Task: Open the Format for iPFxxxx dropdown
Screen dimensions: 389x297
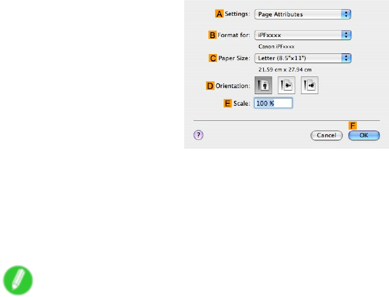Action: [303, 35]
